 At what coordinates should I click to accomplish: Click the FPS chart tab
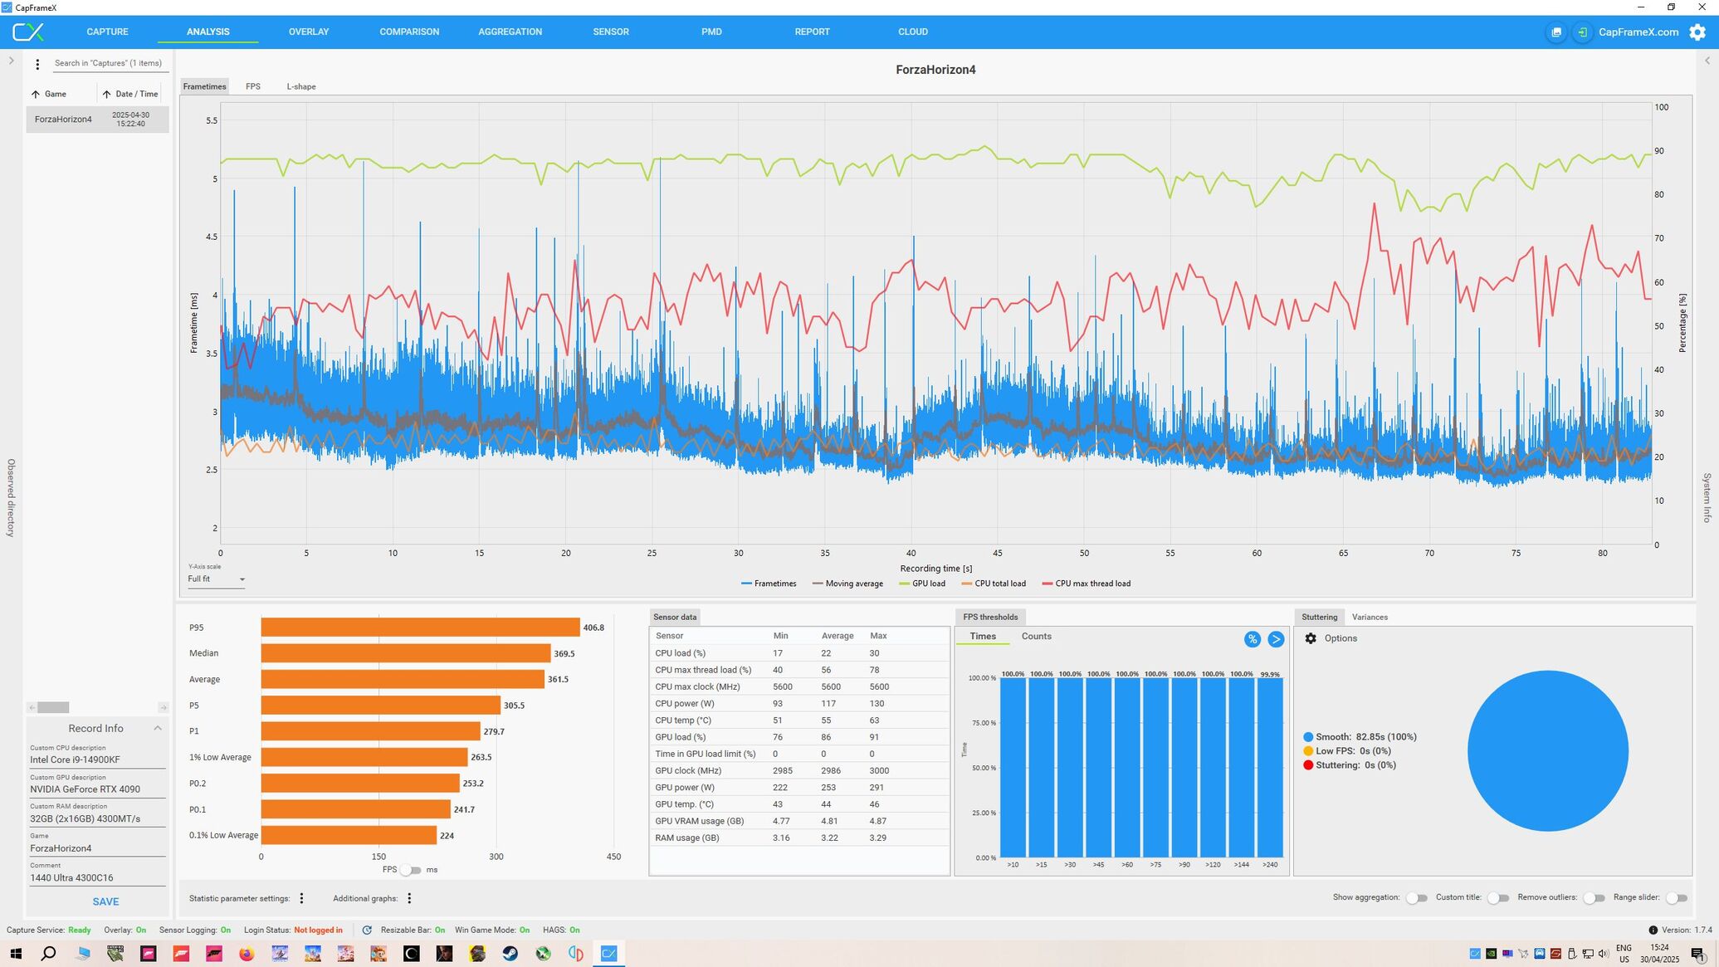[253, 86]
